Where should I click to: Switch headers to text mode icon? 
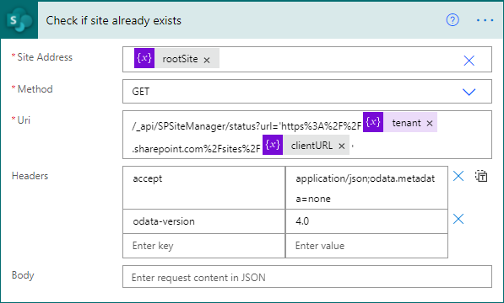tap(481, 176)
